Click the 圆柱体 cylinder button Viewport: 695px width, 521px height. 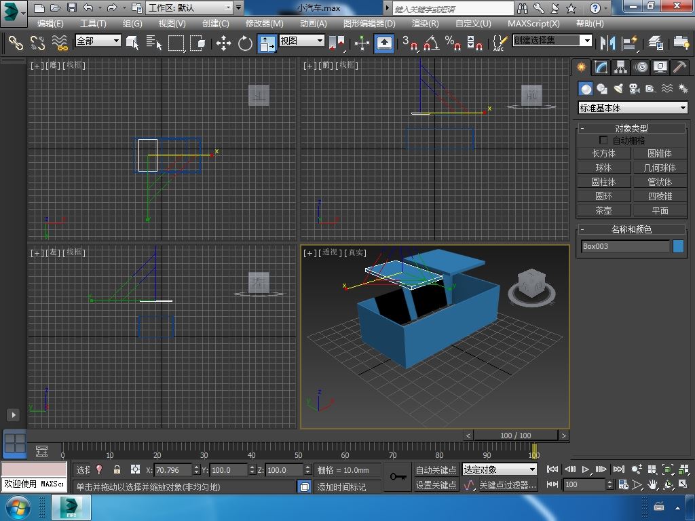pos(603,182)
